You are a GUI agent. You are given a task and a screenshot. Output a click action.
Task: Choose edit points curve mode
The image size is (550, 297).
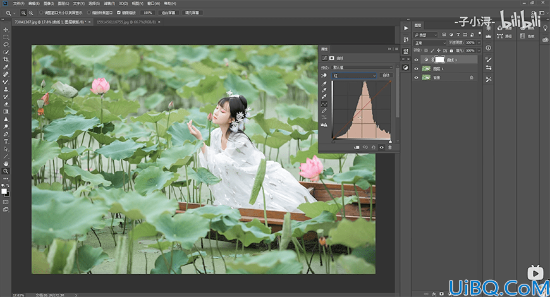[x=324, y=104]
